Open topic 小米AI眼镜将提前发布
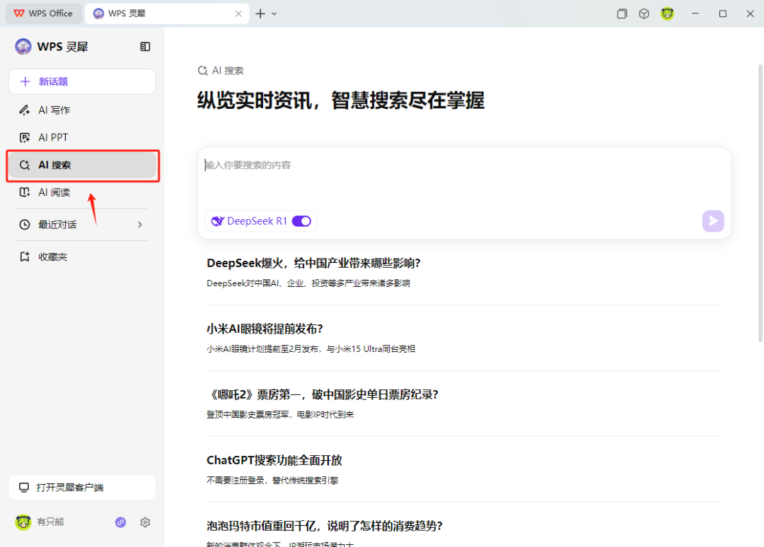Image resolution: width=764 pixels, height=547 pixels. (x=265, y=329)
